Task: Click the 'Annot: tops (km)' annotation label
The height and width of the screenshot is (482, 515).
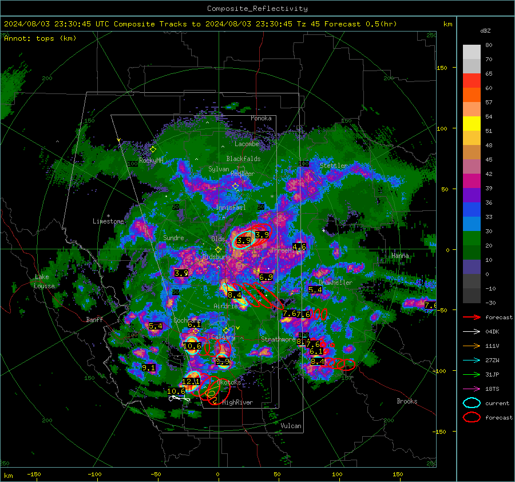Action: (x=40, y=38)
